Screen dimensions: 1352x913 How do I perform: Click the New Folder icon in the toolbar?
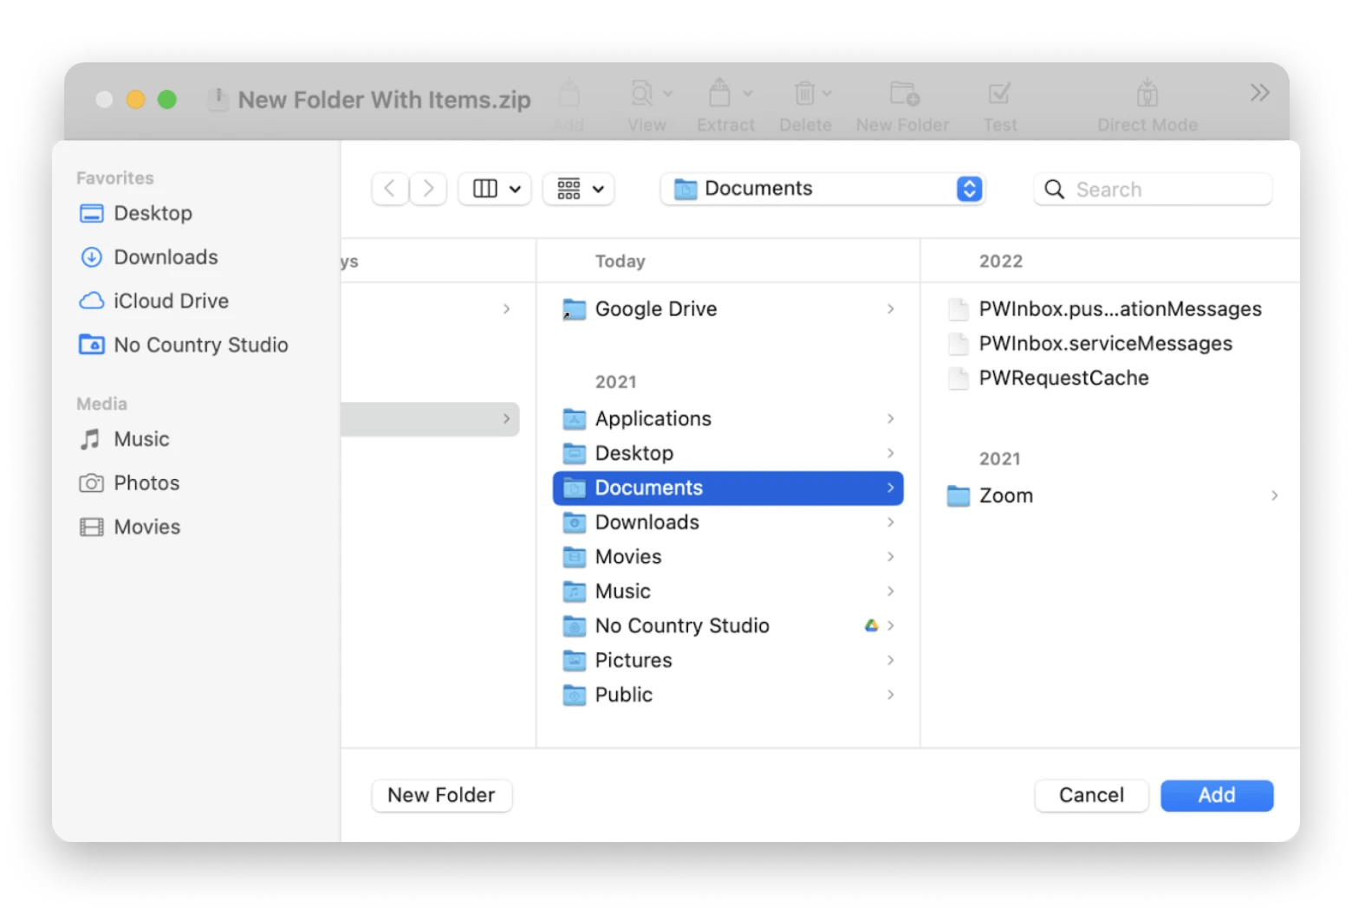901,94
